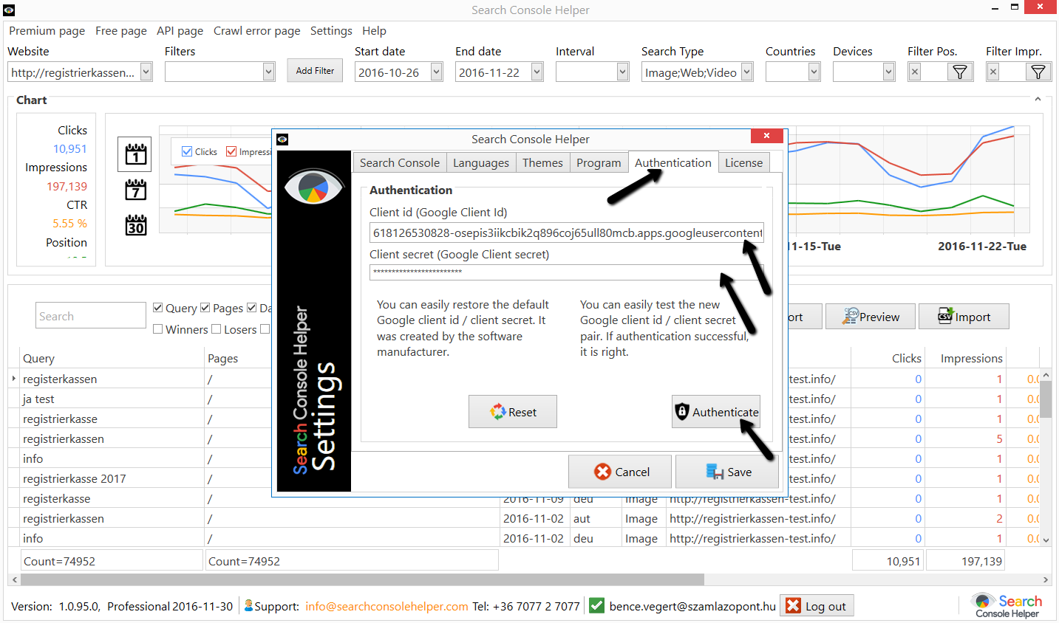Open the Free page menu
The width and height of the screenshot is (1059, 623).
click(121, 31)
